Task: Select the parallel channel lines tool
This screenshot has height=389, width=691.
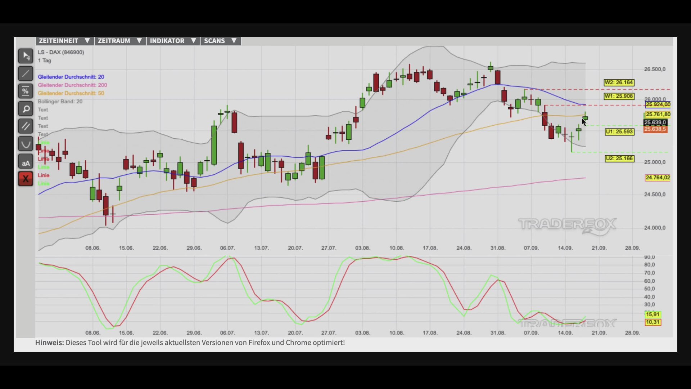Action: pos(26,126)
